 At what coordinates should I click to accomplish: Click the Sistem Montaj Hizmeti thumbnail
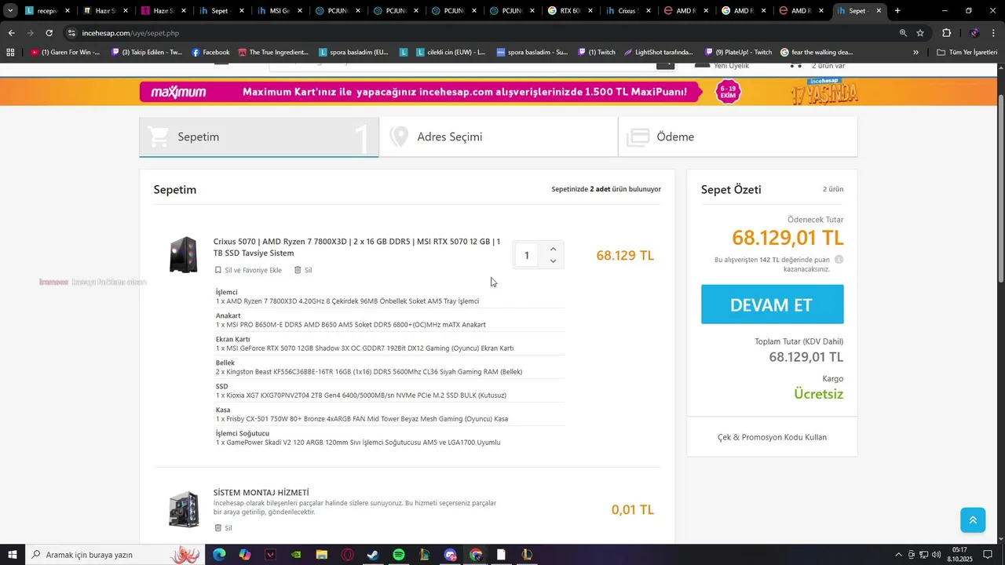[x=184, y=509]
